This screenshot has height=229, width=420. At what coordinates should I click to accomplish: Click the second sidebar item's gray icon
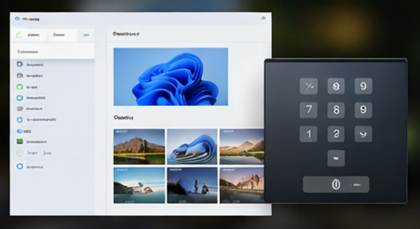point(20,76)
